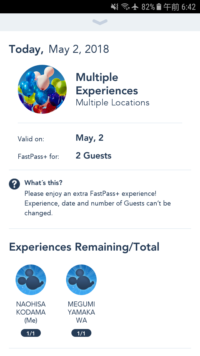
Task: Tap the 1/1 badge under Megumi Yamakawa
Action: 81,333
